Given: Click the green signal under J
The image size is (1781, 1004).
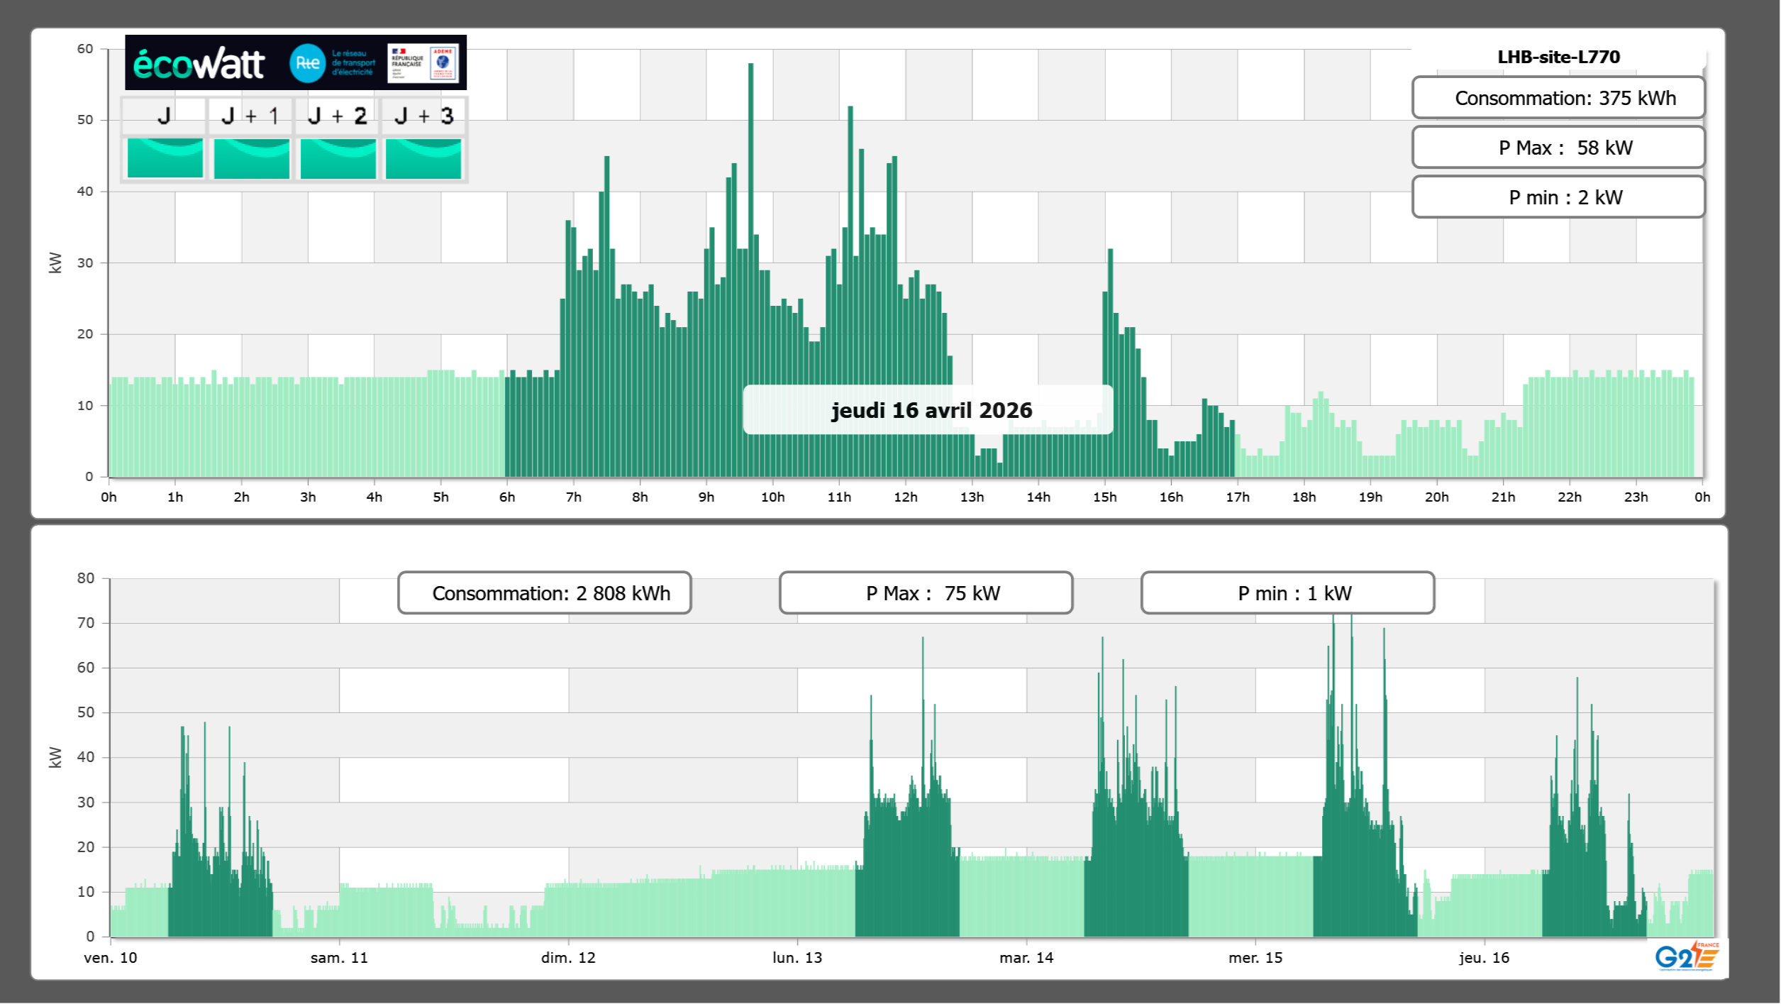Looking at the screenshot, I should [x=165, y=158].
